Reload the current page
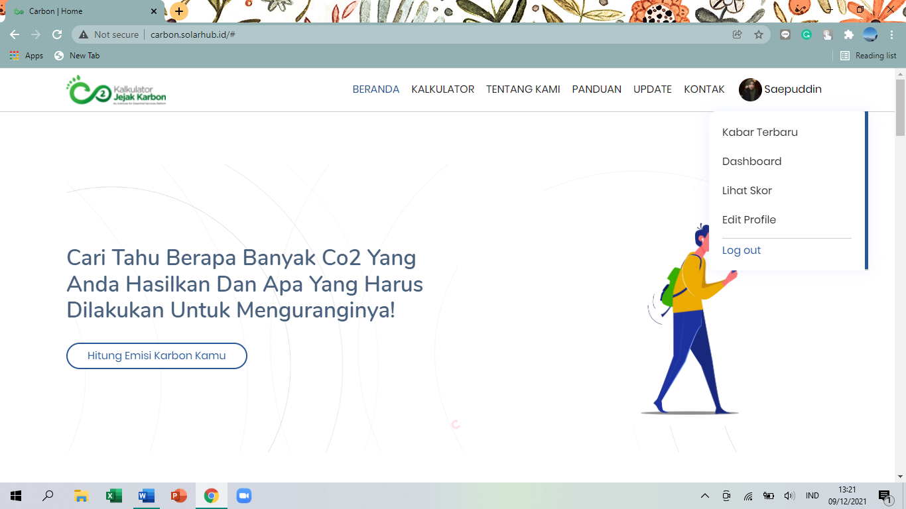 pos(57,34)
